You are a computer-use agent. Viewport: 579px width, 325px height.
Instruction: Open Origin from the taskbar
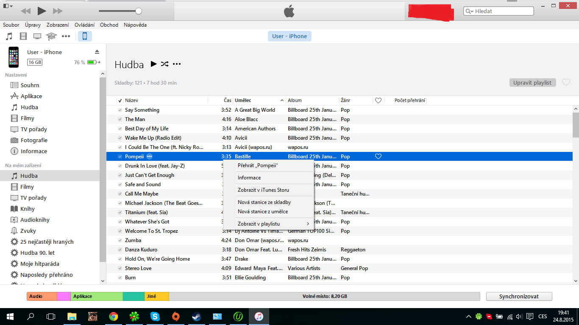pos(175,316)
